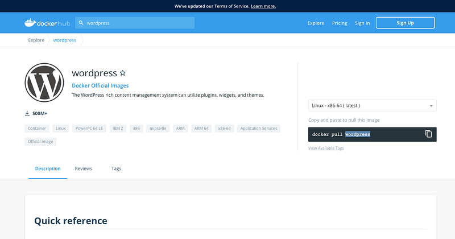The height and width of the screenshot is (239, 455).
Task: Click the highlighted wordpress command text
Action: (358, 134)
